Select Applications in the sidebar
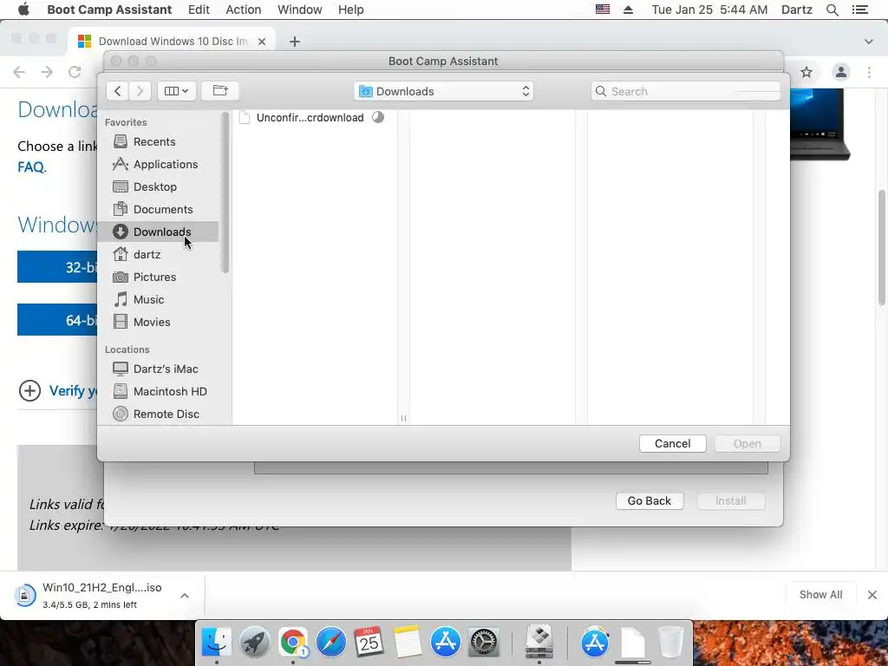The height and width of the screenshot is (666, 888). (x=158, y=164)
